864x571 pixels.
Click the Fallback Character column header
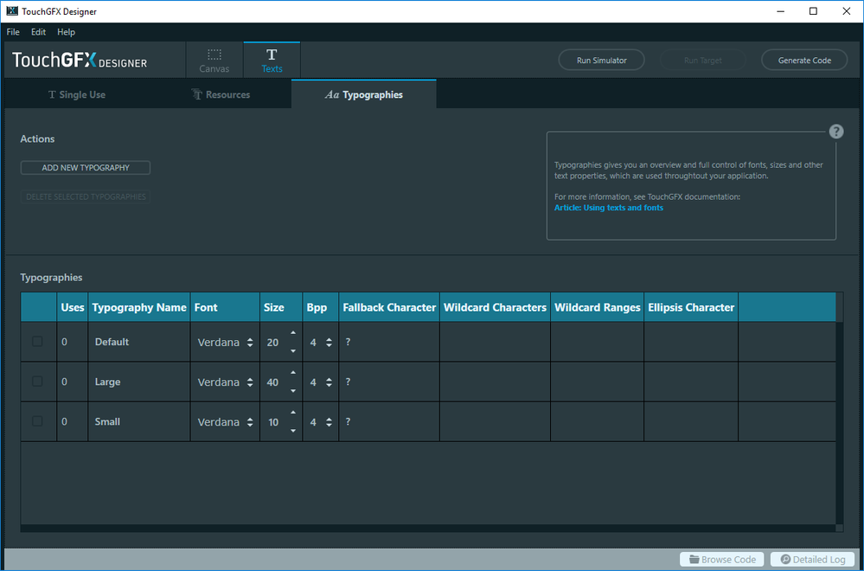tap(389, 307)
